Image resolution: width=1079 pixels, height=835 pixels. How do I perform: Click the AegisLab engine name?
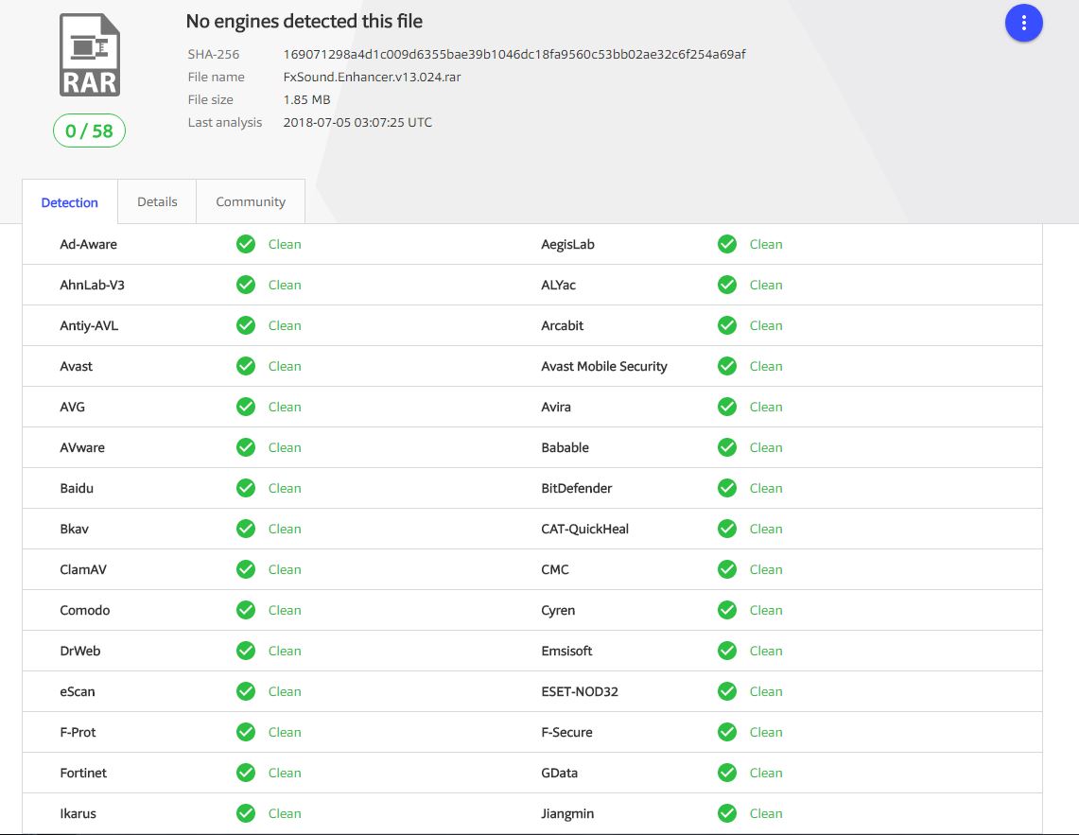(x=567, y=244)
